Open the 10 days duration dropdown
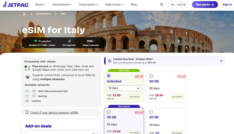This screenshot has width=234, height=134. pyautogui.click(x=124, y=88)
